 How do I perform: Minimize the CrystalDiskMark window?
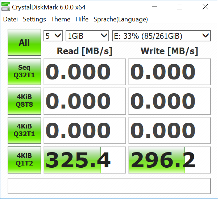point(154,7)
